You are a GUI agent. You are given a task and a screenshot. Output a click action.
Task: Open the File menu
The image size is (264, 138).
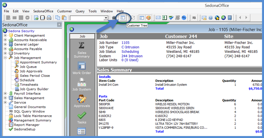[6, 11]
